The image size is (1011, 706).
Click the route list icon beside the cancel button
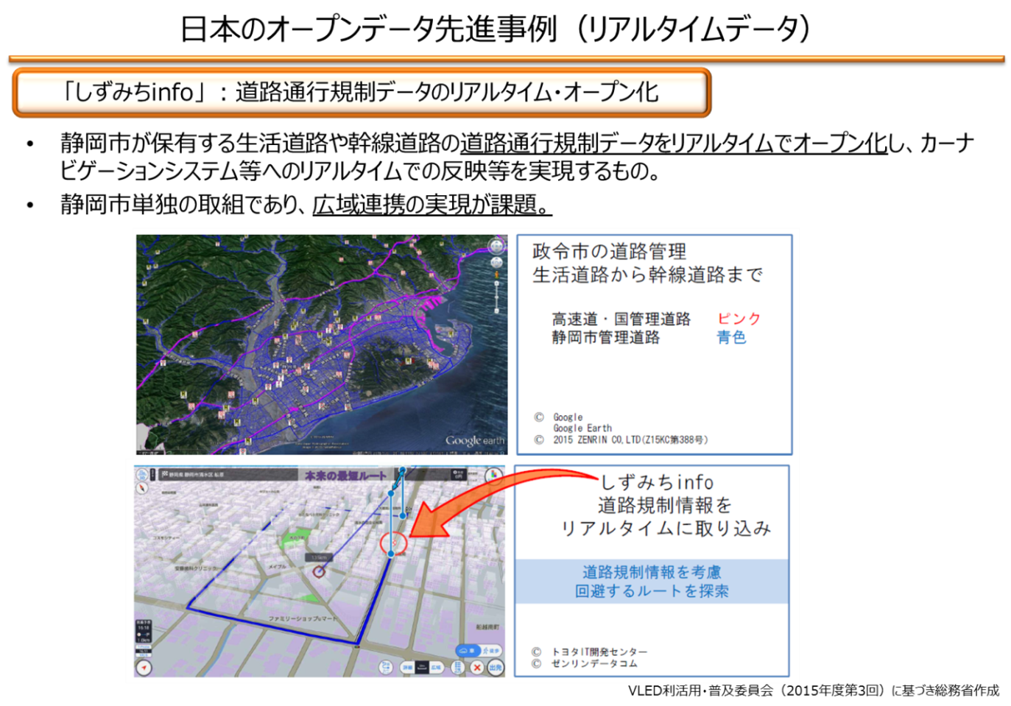coord(457,667)
